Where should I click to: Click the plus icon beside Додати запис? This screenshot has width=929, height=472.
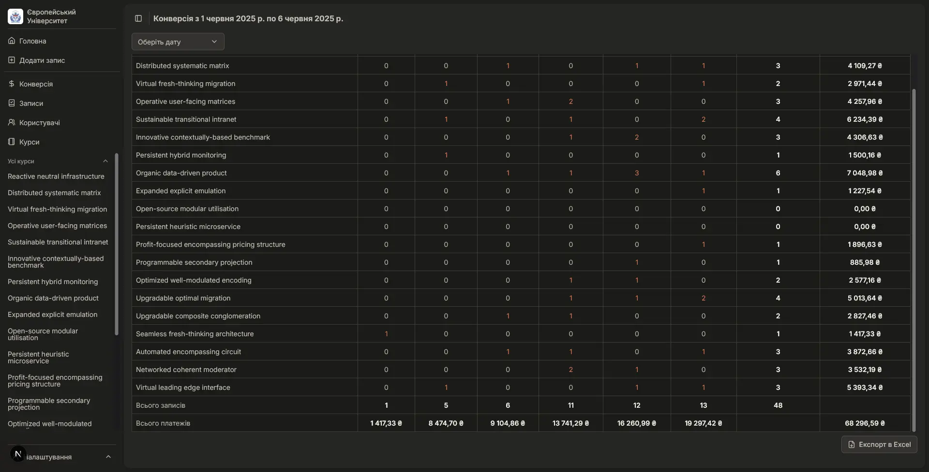(x=12, y=60)
